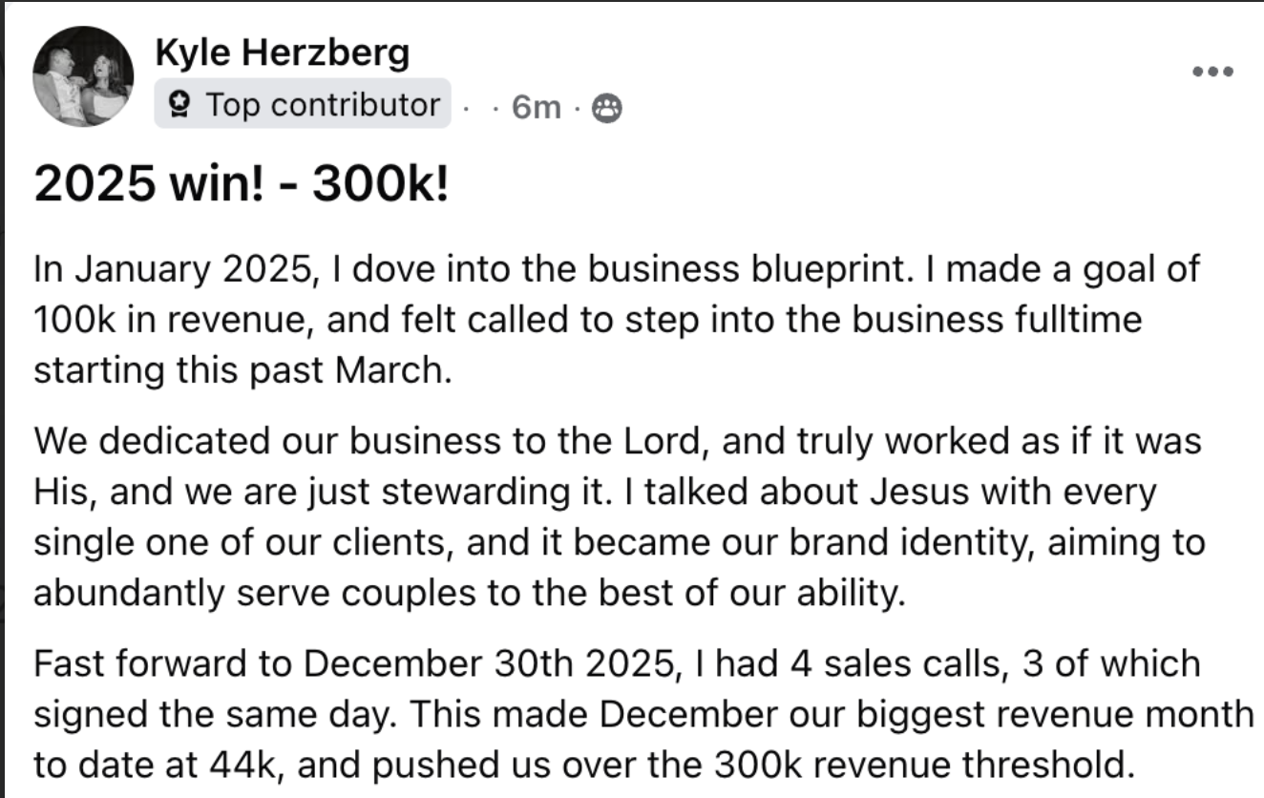Viewport: 1264px width, 798px height.
Task: Open the post via the 6m timestamp
Action: point(537,107)
